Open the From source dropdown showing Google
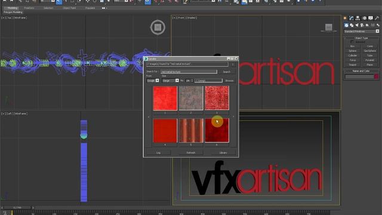The width and height of the screenshot is (382, 215). click(153, 81)
